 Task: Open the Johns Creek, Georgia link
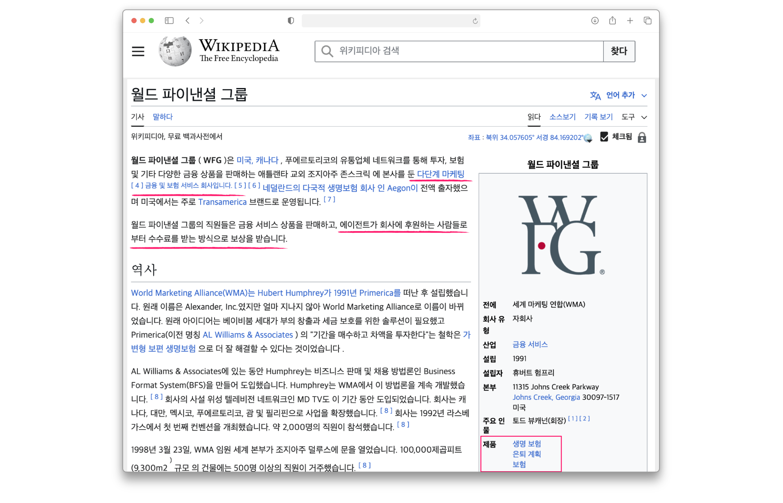coord(546,397)
